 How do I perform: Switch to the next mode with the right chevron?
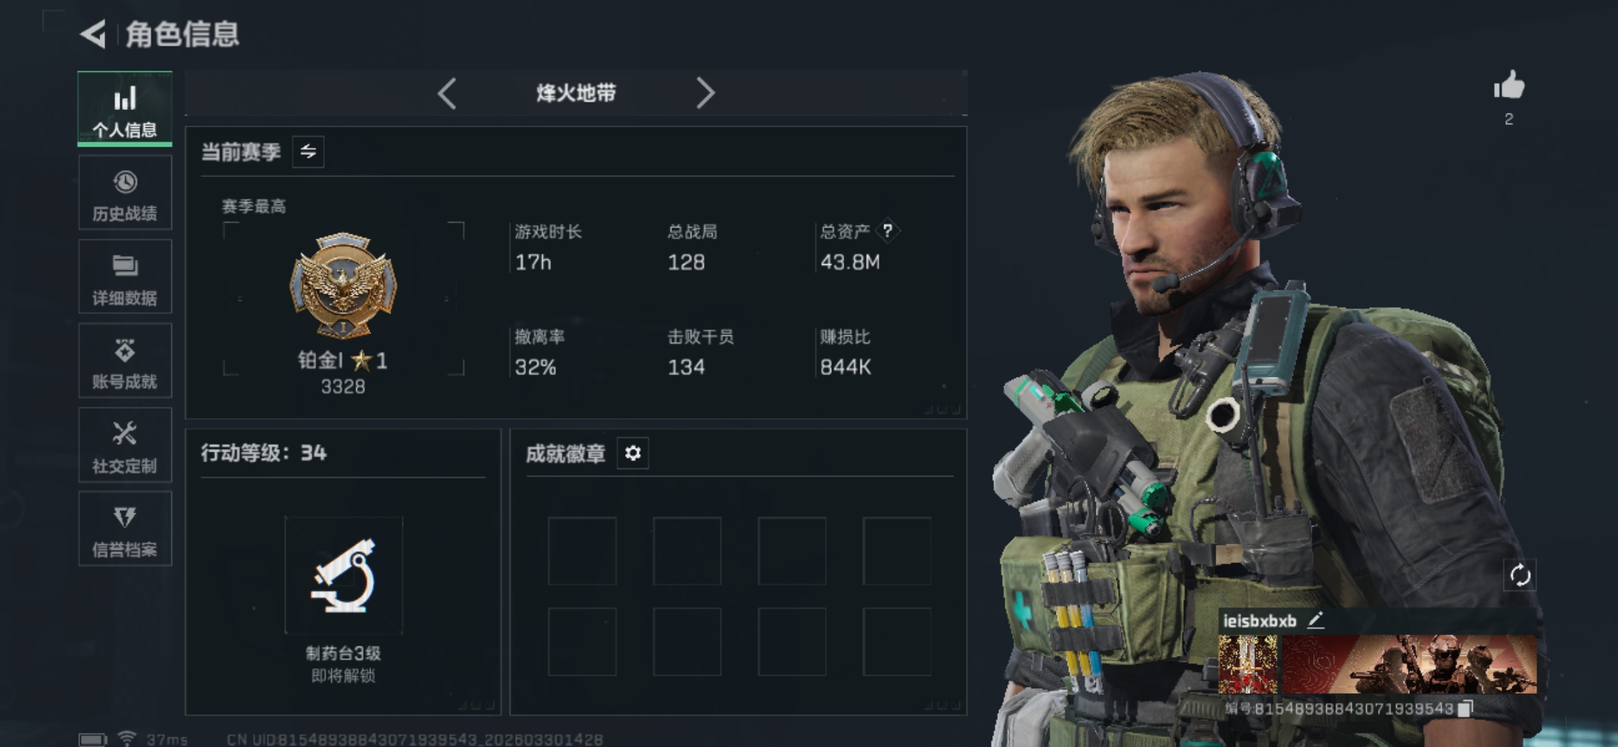click(705, 93)
